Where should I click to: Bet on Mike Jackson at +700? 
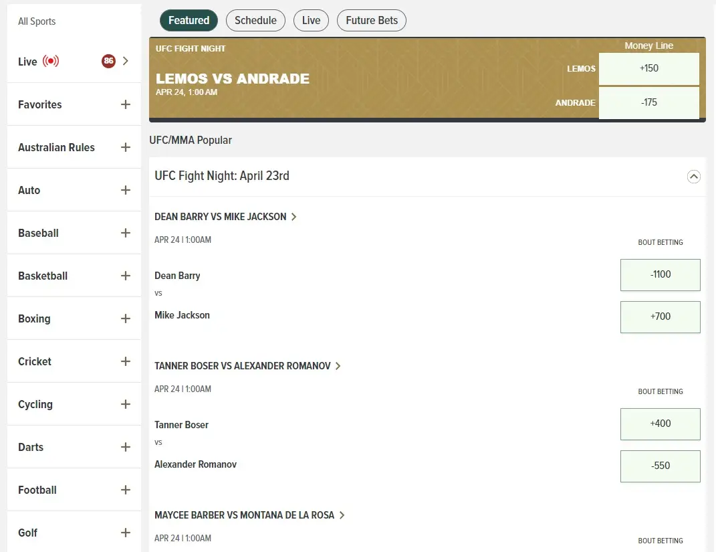point(661,317)
